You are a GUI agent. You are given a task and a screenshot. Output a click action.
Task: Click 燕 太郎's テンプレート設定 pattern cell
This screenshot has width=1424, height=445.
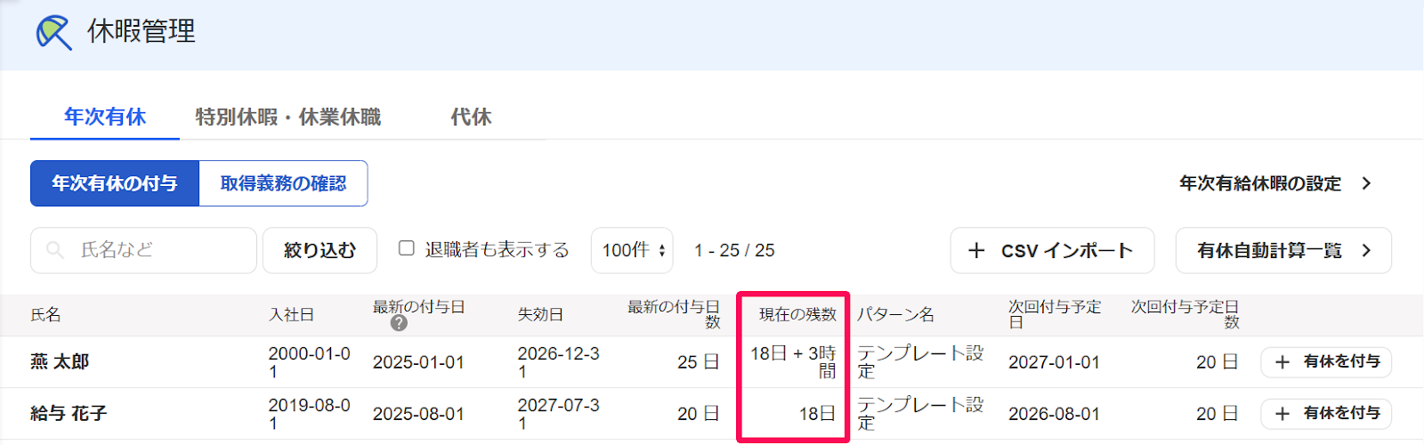[920, 362]
